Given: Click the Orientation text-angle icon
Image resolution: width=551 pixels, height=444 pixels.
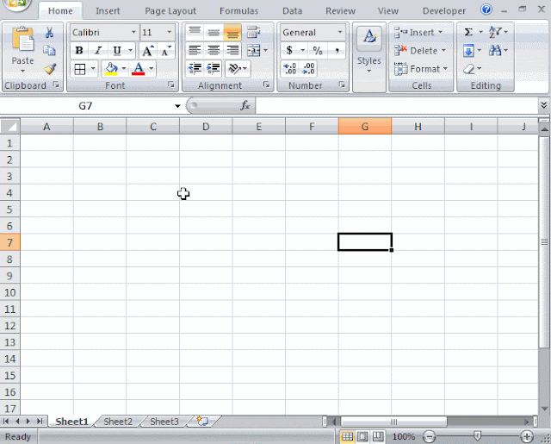Looking at the screenshot, I should (x=234, y=68).
